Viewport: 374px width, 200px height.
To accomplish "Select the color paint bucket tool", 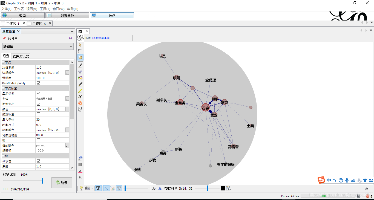I will [x=80, y=78].
